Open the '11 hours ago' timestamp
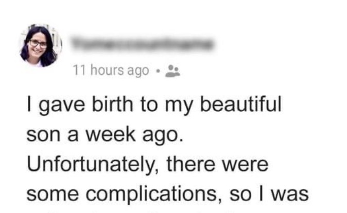The image size is (347, 213). (x=111, y=72)
